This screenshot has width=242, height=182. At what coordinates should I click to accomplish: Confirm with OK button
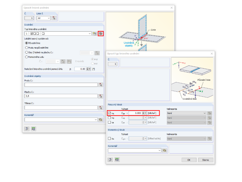click(189, 160)
